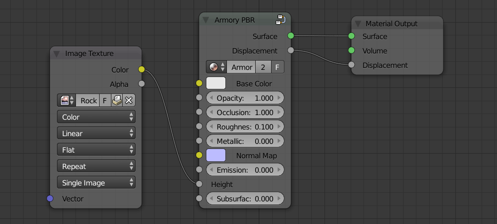Click Material Output Displacement input socket
The height and width of the screenshot is (224, 497).
[x=352, y=65]
